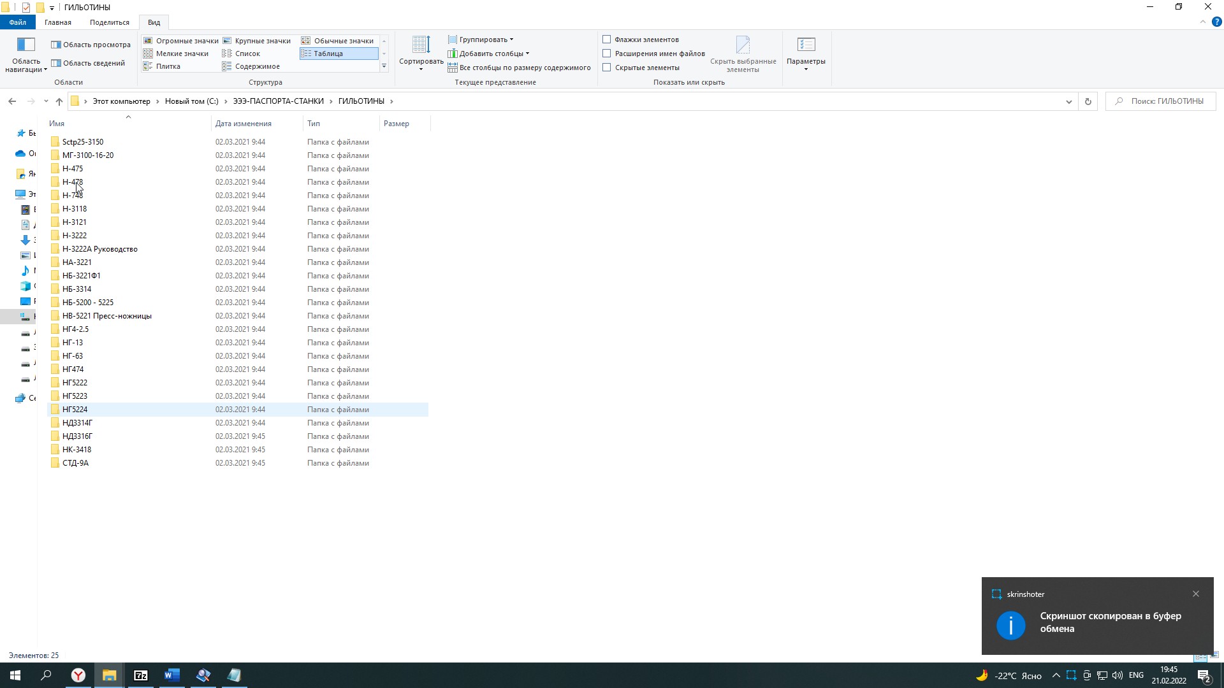Open the Добавить столбцы dropdown
This screenshot has height=688, width=1224.
pyautogui.click(x=491, y=54)
